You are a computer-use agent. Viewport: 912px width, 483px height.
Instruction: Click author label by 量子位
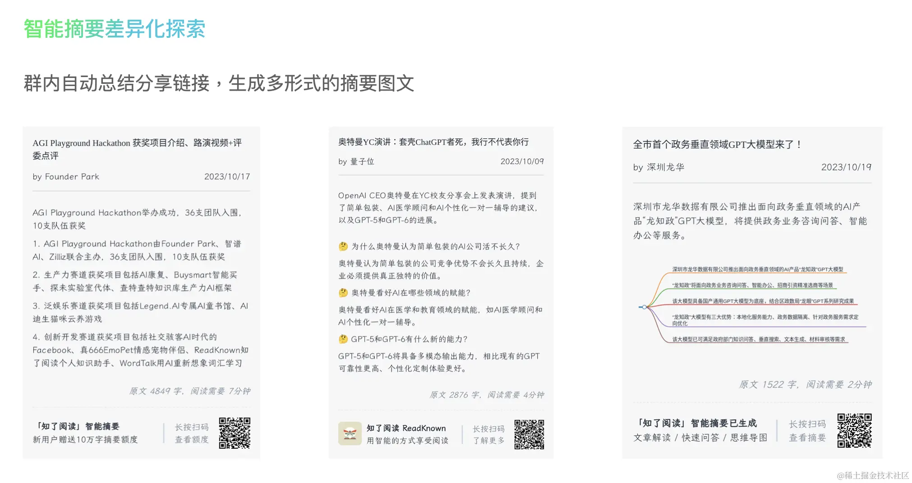coord(356,161)
